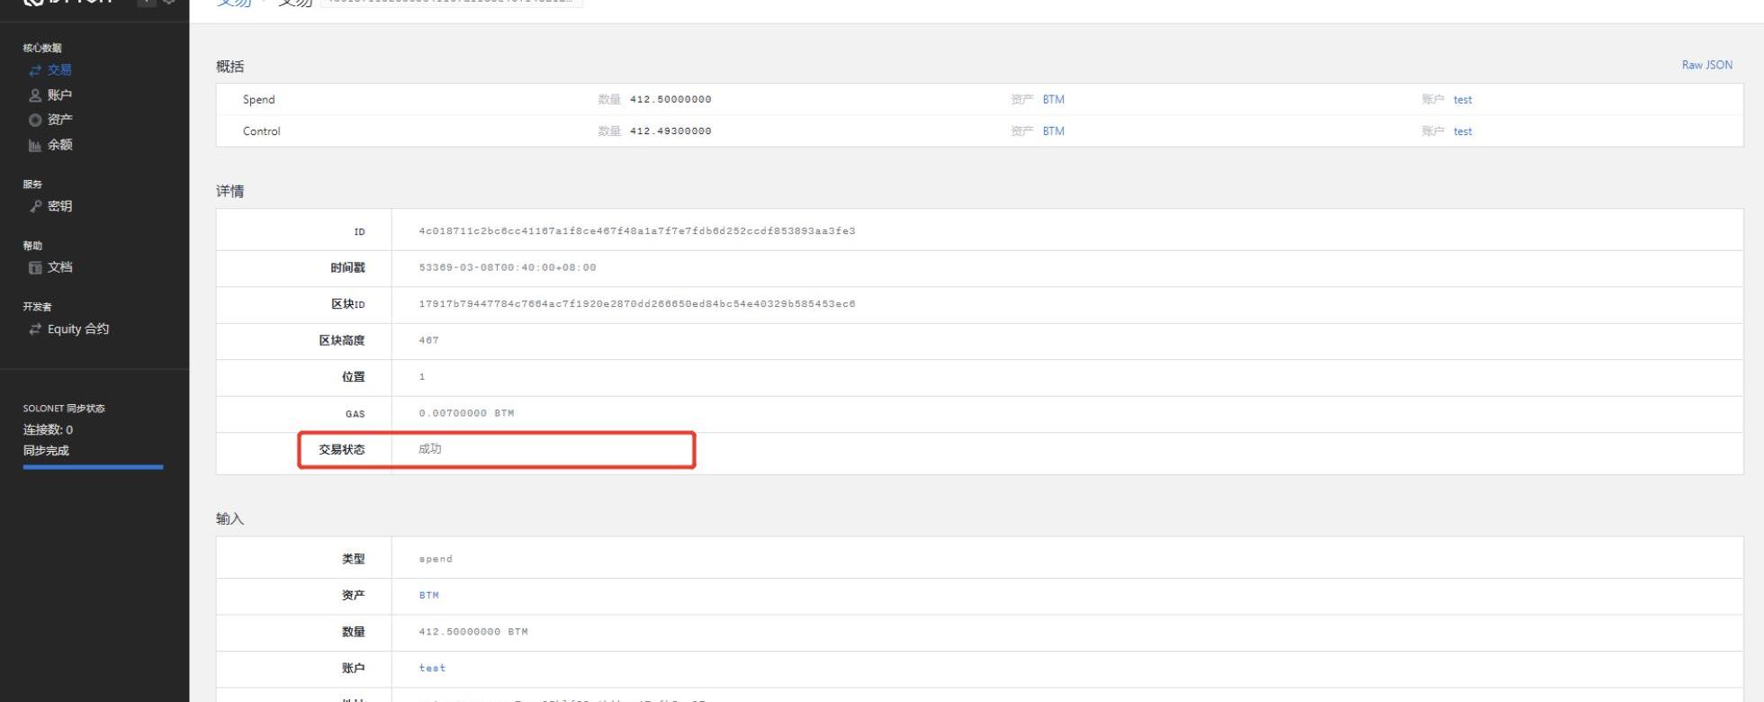Click the 余额 balance bar-chart icon
The height and width of the screenshot is (702, 1764).
35,145
